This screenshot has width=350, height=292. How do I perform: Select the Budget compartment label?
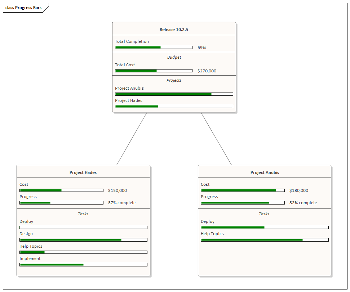[174, 57]
